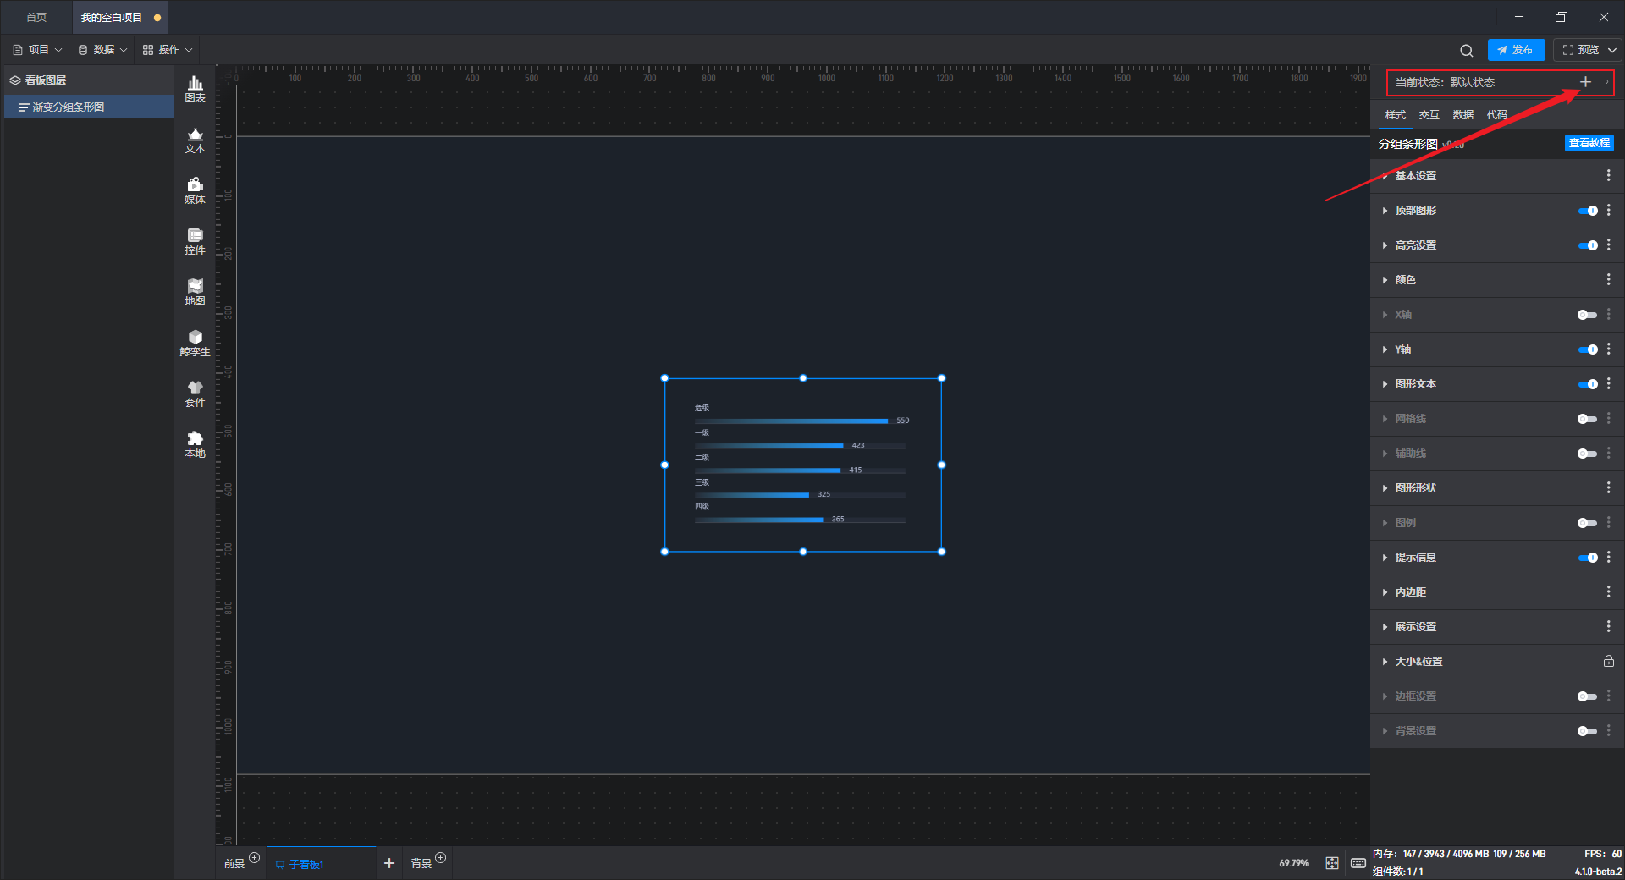Screen dimensions: 1625x880
Task: Switch to the 样式 tab
Action: point(1395,115)
